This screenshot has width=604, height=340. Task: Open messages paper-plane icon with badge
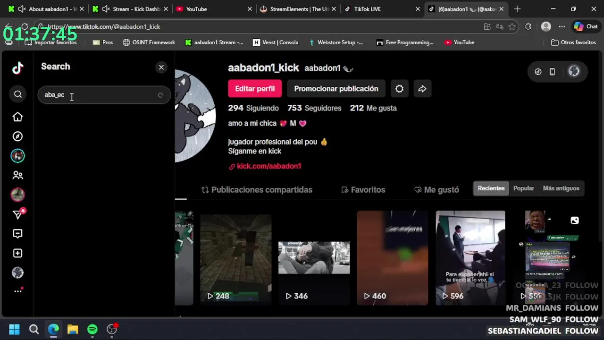(18, 214)
